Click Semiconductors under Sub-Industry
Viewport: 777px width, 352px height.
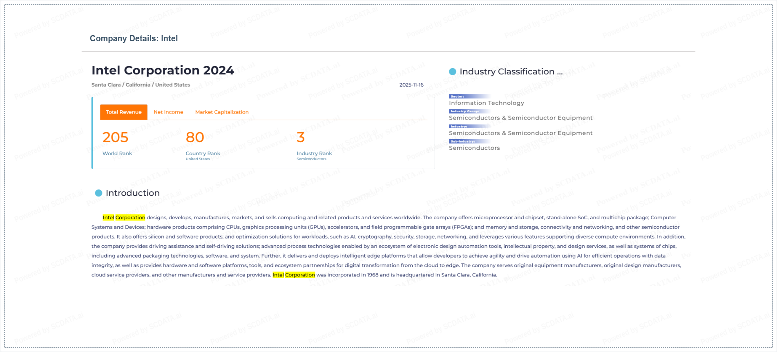point(474,148)
